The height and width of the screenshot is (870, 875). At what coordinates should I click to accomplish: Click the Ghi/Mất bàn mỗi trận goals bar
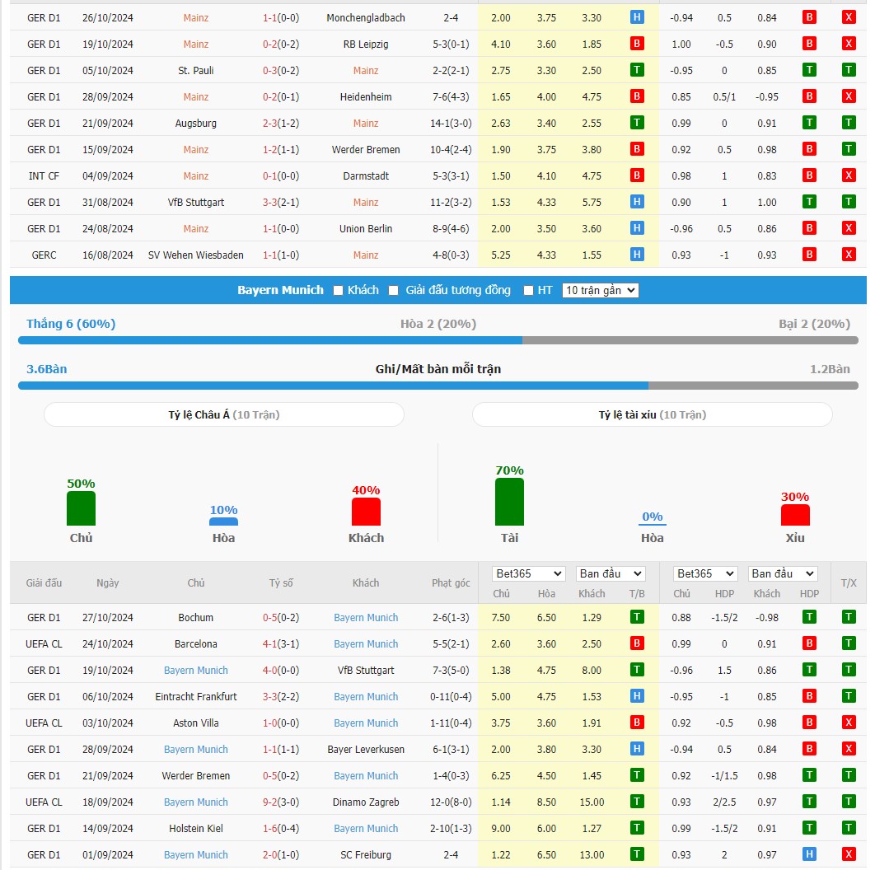(438, 386)
